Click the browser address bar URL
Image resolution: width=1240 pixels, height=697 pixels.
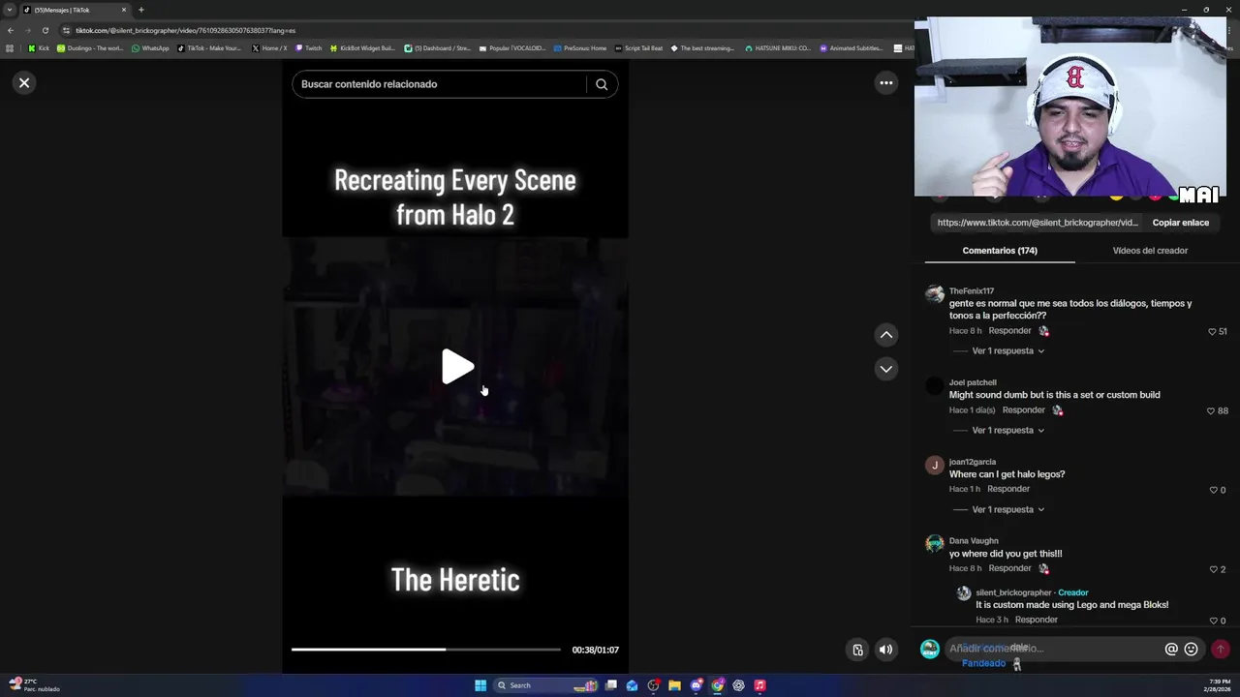[185, 30]
